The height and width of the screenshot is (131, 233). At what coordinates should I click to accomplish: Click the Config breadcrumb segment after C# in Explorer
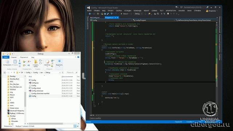click(x=28, y=72)
